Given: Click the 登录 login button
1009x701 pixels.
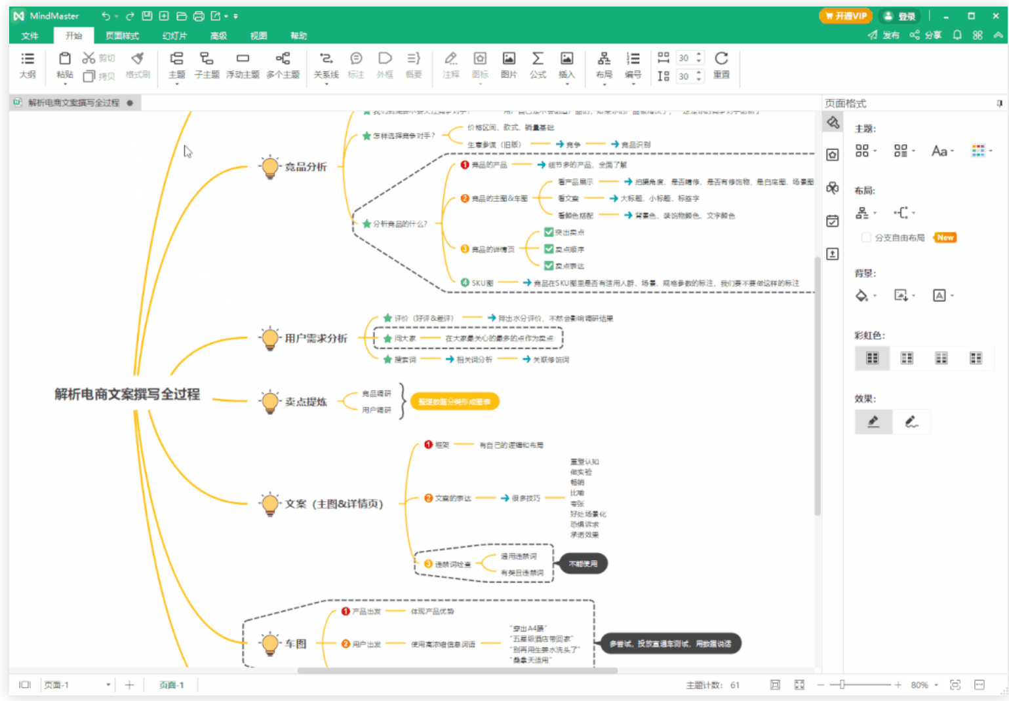Looking at the screenshot, I should (900, 16).
